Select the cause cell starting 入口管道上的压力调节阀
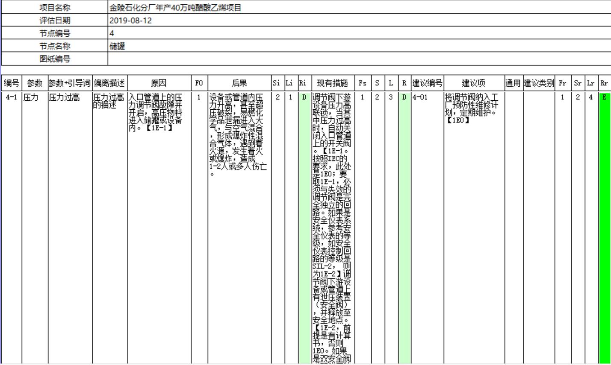611x365 pixels. (x=159, y=227)
